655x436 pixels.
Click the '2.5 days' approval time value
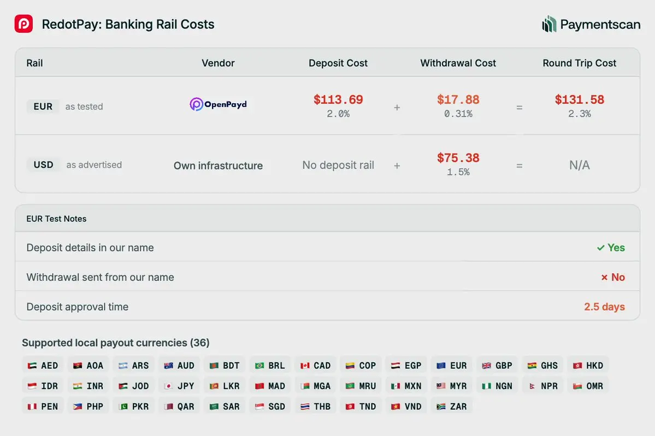604,307
